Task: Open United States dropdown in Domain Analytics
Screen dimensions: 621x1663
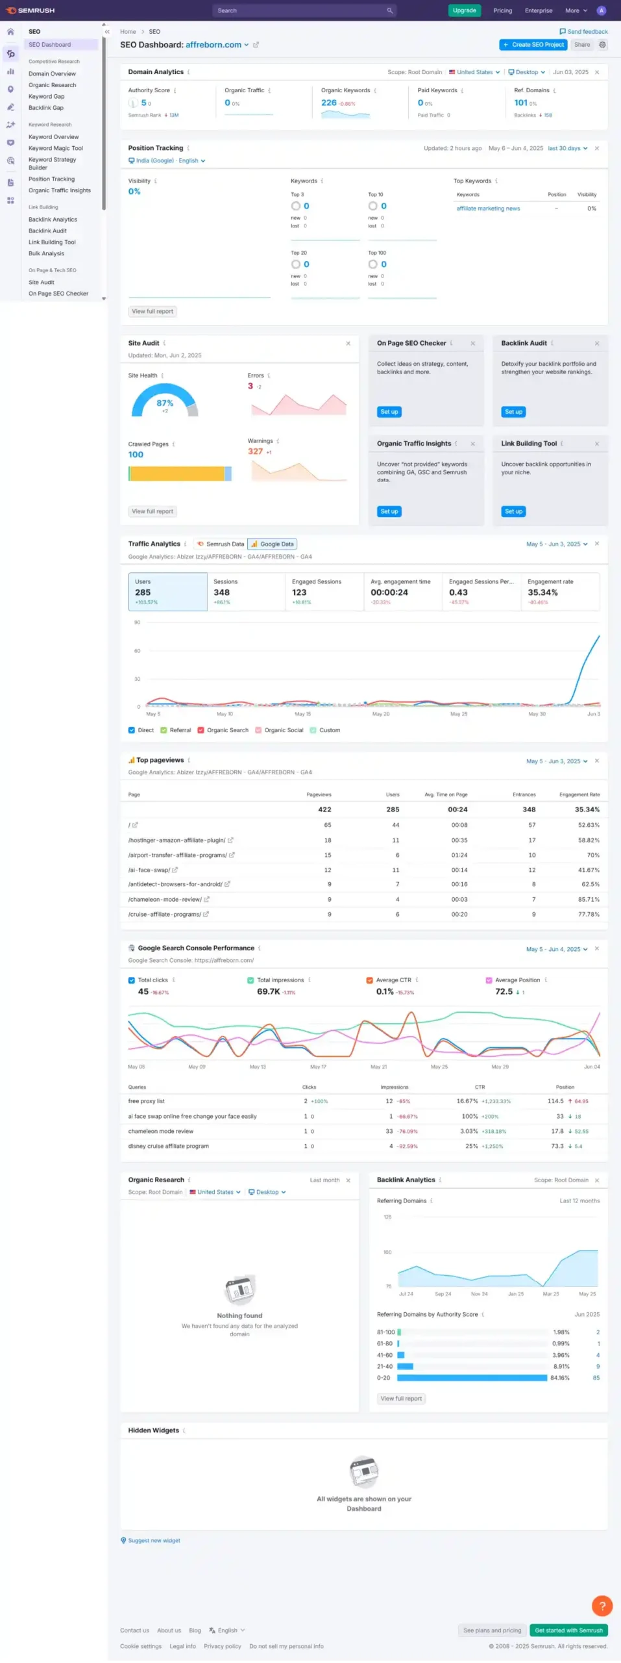Action: click(x=474, y=72)
